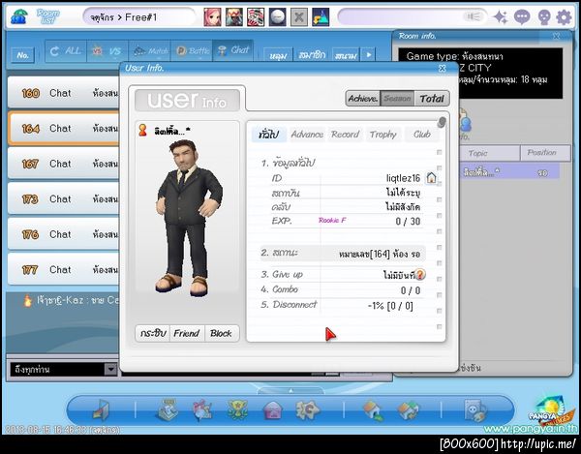Click the user Info heading tab
Screen dimensions: 581x454
[x=187, y=100]
